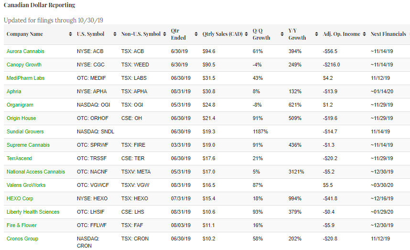Open the Organigram company link
This screenshot has width=410, height=250.
20,105
